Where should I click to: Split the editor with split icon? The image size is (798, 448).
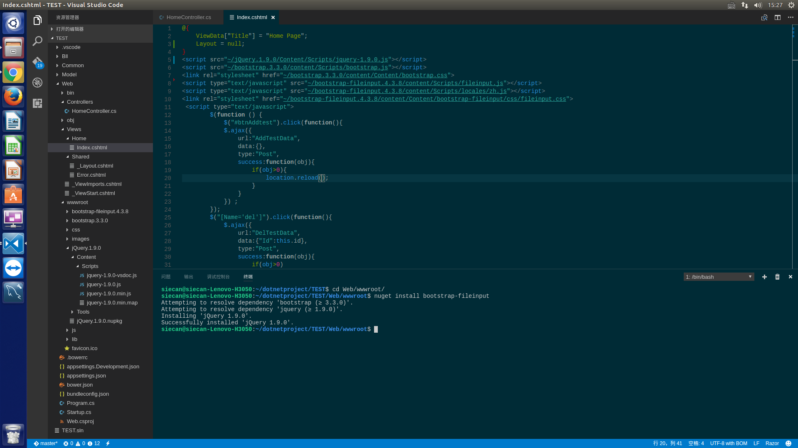click(x=777, y=17)
